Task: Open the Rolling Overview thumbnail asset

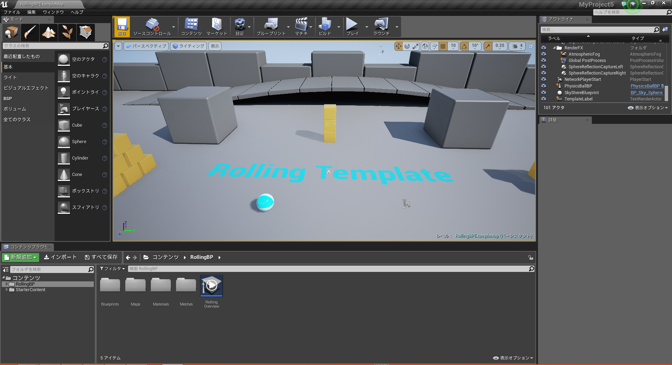Action: [211, 286]
